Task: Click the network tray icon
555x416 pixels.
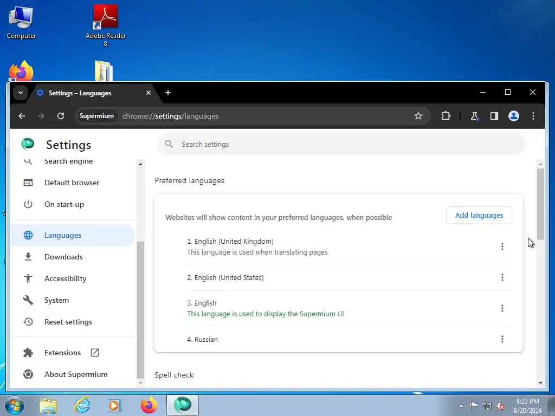Action: (487, 406)
